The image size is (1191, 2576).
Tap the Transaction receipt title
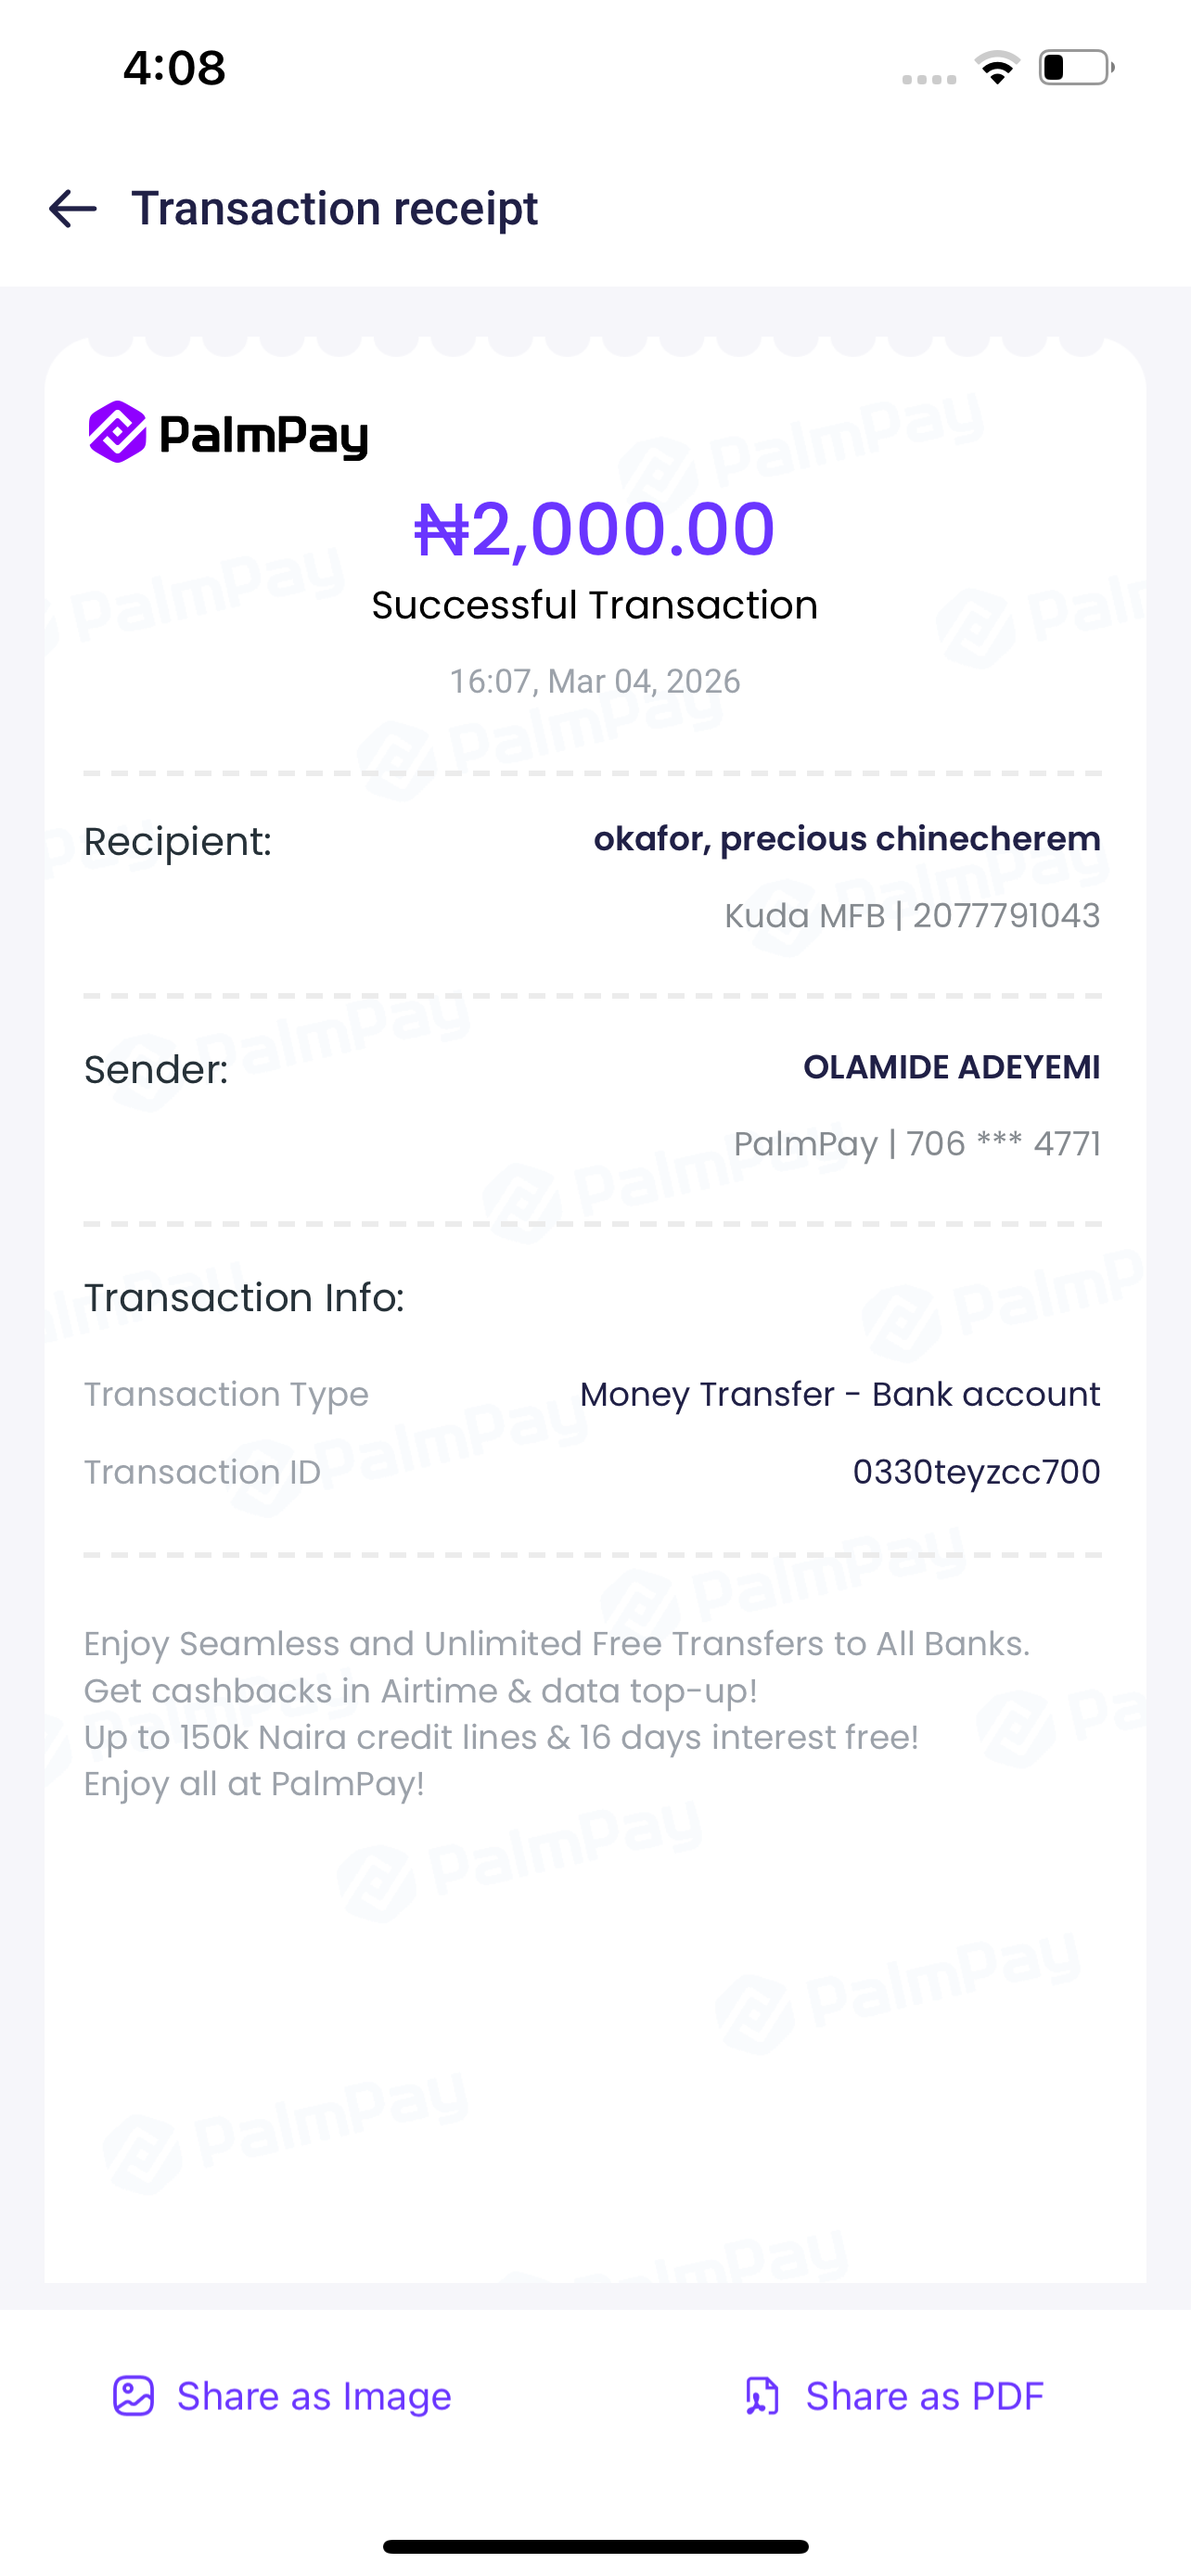click(x=335, y=209)
